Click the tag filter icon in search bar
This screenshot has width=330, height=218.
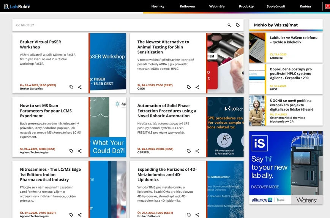tap(238, 25)
